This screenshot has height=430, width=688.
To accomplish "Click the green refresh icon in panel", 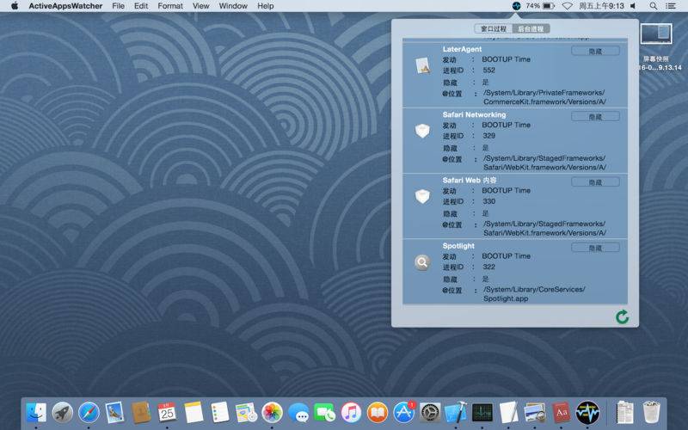I will pyautogui.click(x=623, y=317).
